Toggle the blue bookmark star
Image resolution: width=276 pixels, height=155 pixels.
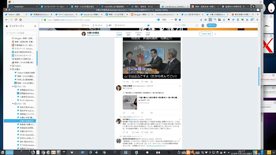pos(180,20)
